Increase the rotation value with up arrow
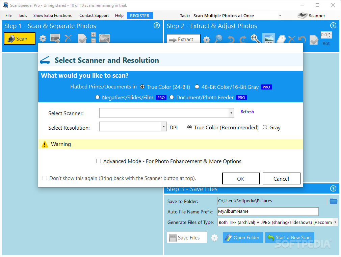Viewport: 341px width, 257px height. pos(330,33)
